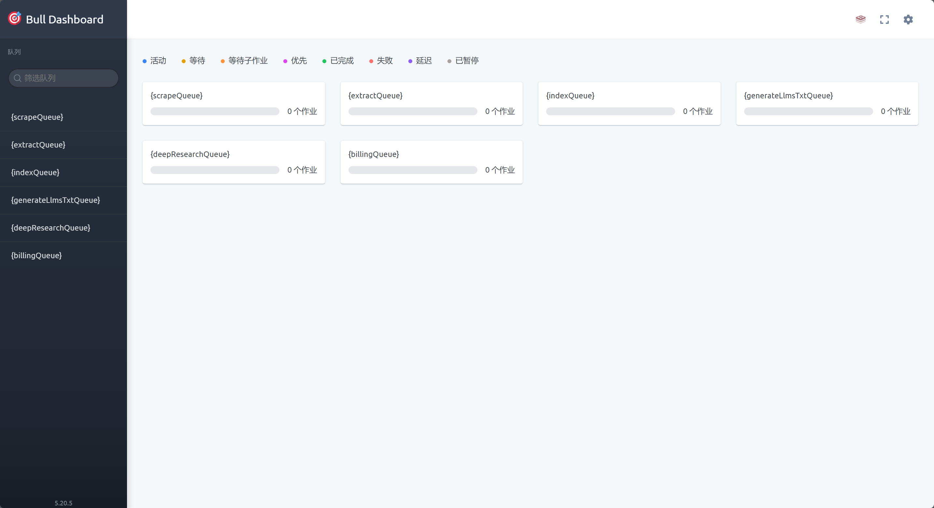Open the {indexQueue} card title

(570, 95)
